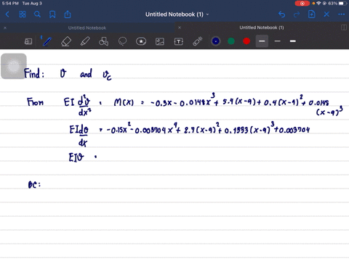The height and width of the screenshot is (261, 349).
Task: Go back with the left chevron
Action: (x=7, y=14)
